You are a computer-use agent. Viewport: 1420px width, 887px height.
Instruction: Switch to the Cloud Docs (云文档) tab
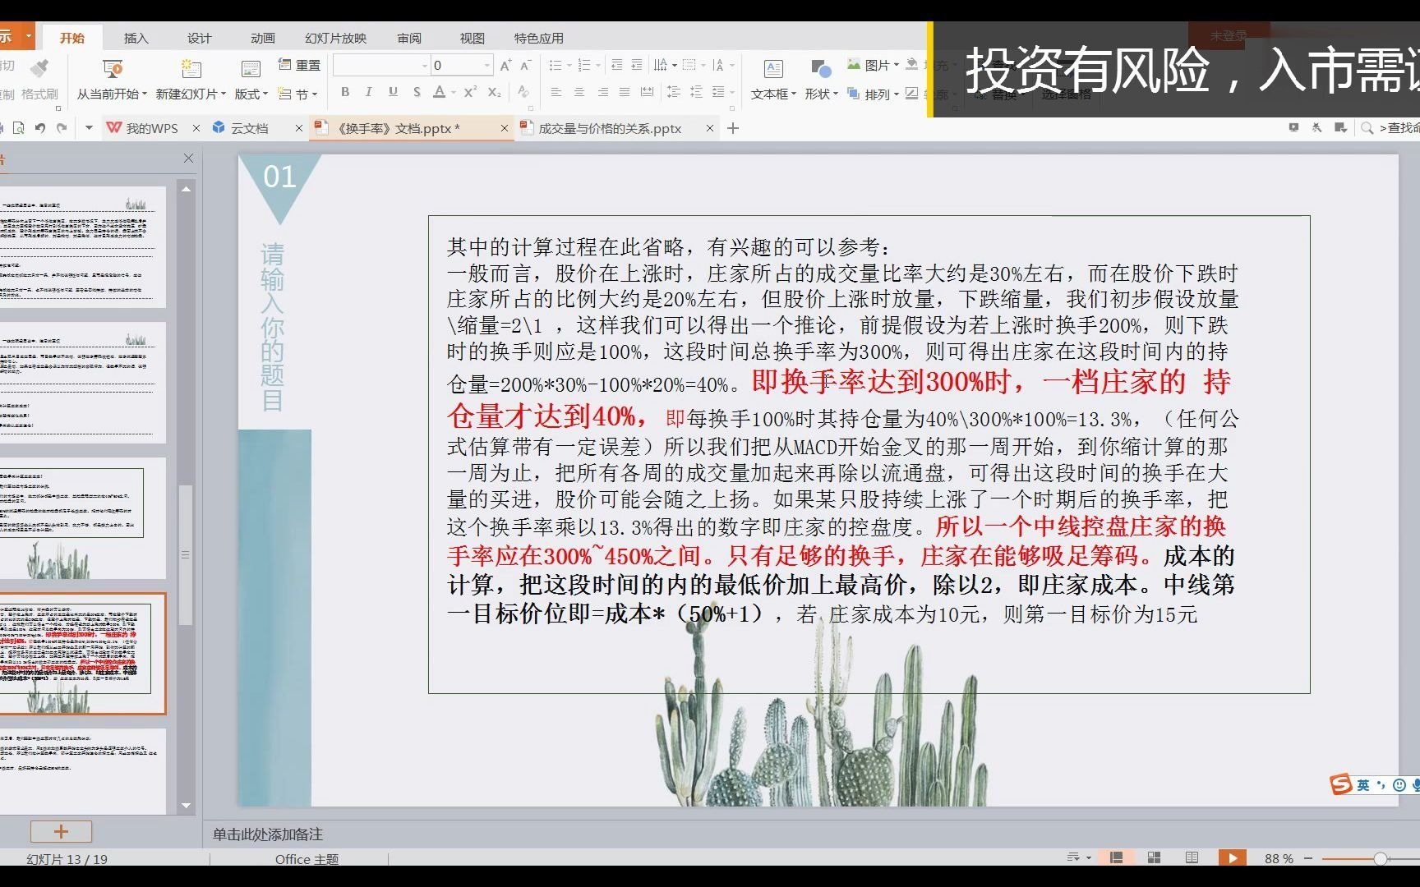pyautogui.click(x=249, y=128)
